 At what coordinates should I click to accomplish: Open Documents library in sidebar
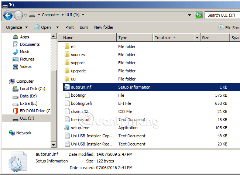(x=26, y=44)
